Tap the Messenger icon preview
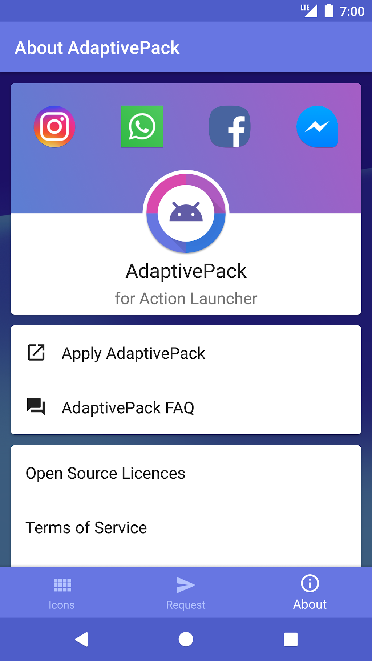 (x=317, y=127)
